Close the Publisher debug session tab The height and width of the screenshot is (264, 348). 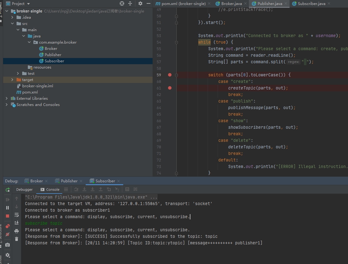pos(81,181)
